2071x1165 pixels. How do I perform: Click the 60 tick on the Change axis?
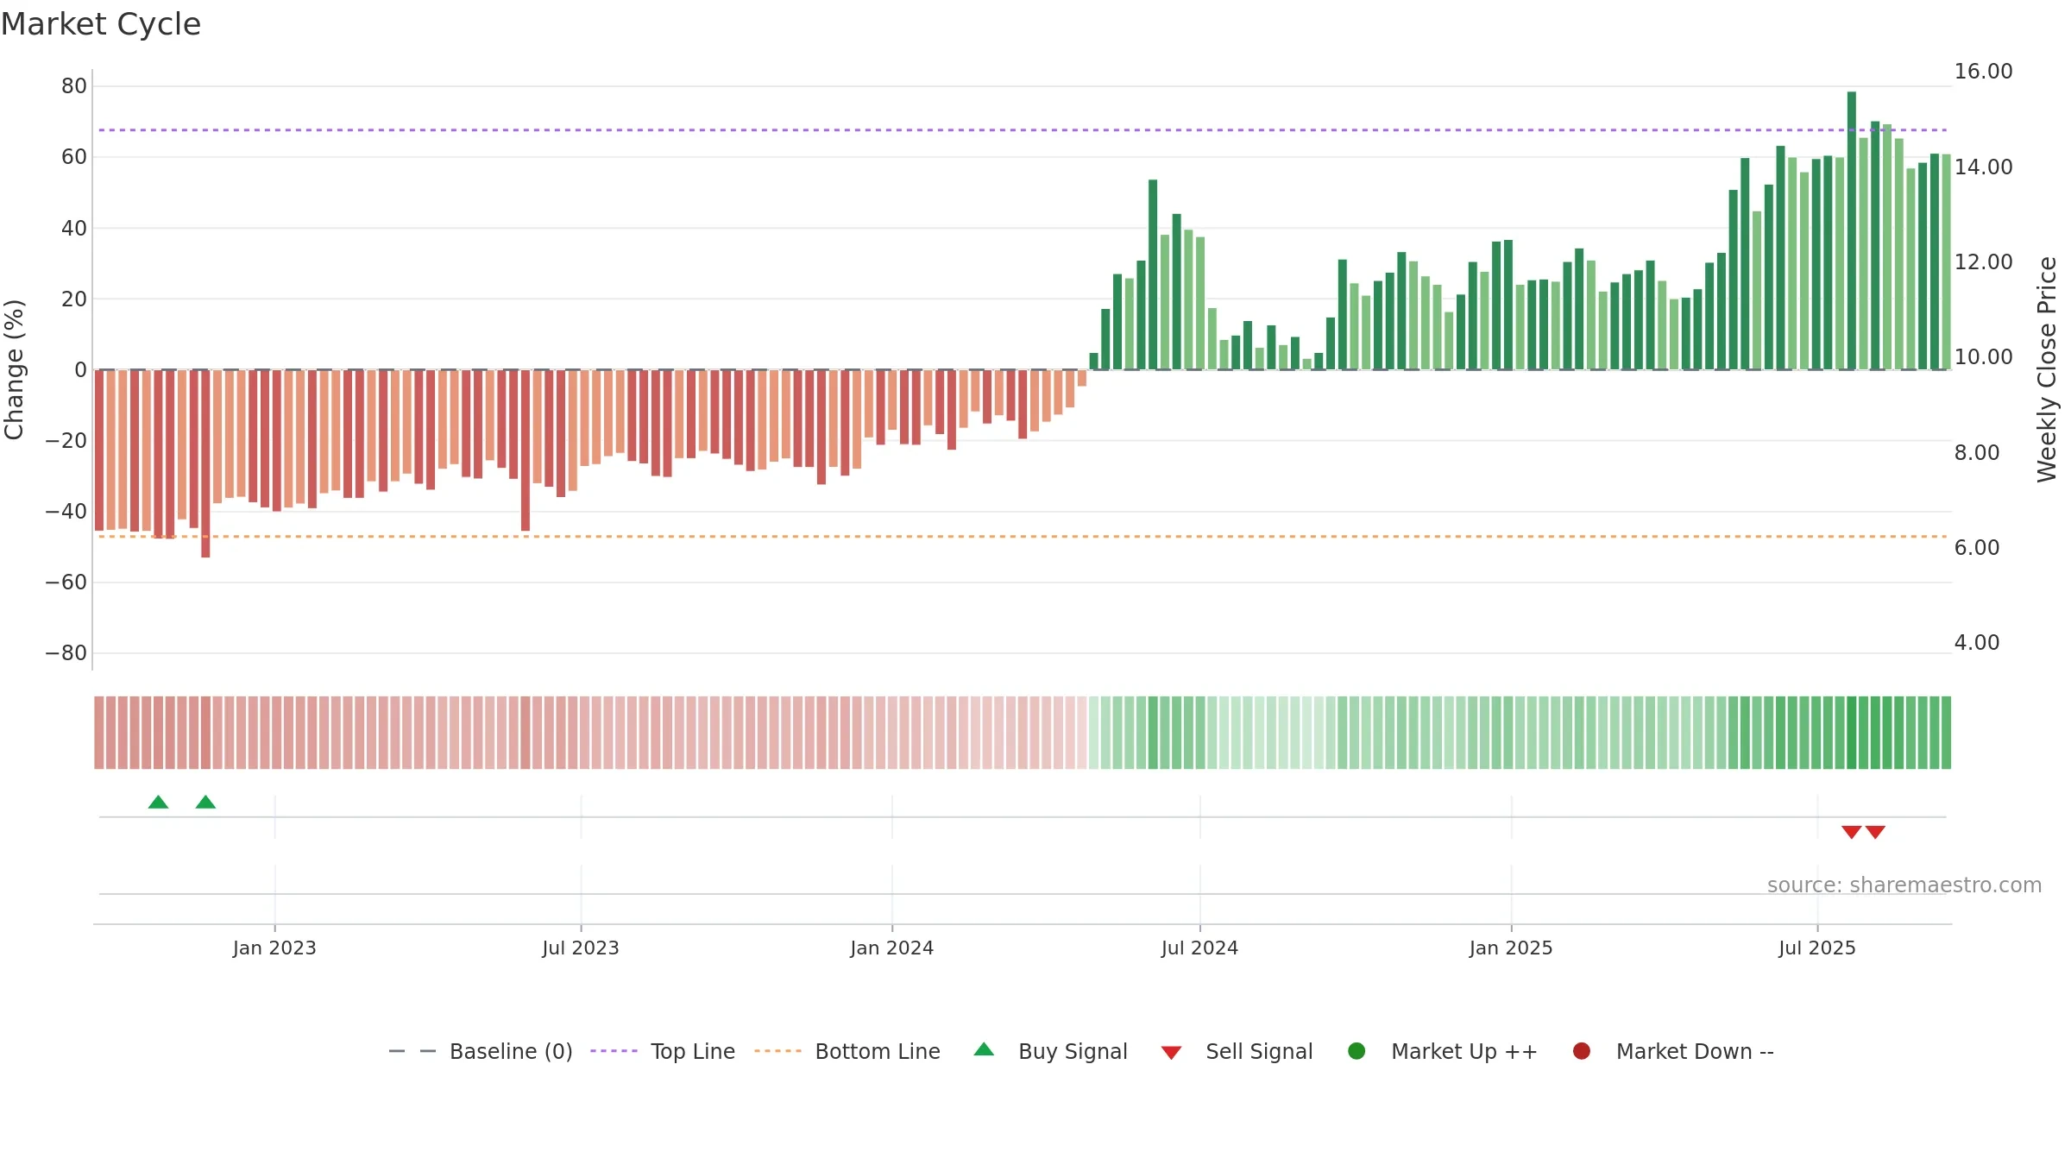(x=74, y=156)
